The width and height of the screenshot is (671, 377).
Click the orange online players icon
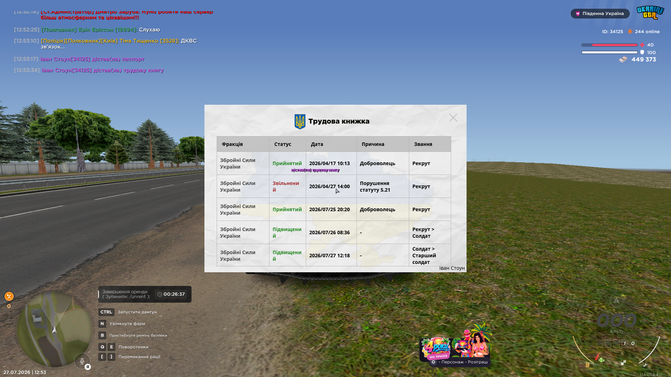pyautogui.click(x=630, y=31)
